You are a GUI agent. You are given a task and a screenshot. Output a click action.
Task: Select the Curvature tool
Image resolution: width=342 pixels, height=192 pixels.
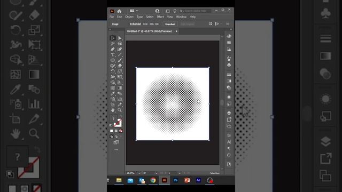120,49
